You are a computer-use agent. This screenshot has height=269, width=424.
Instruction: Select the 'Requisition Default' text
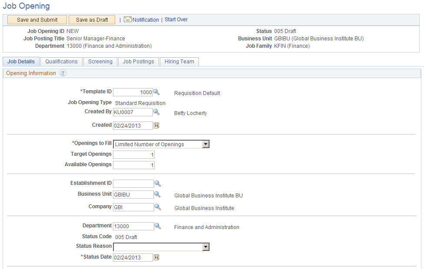coord(197,93)
